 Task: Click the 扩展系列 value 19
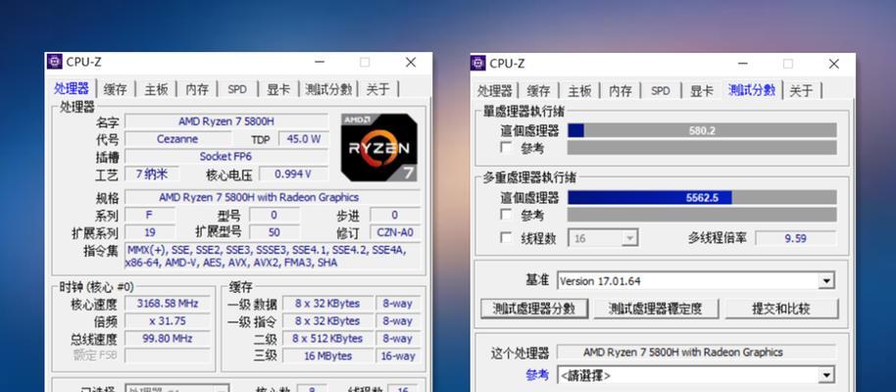tap(150, 232)
